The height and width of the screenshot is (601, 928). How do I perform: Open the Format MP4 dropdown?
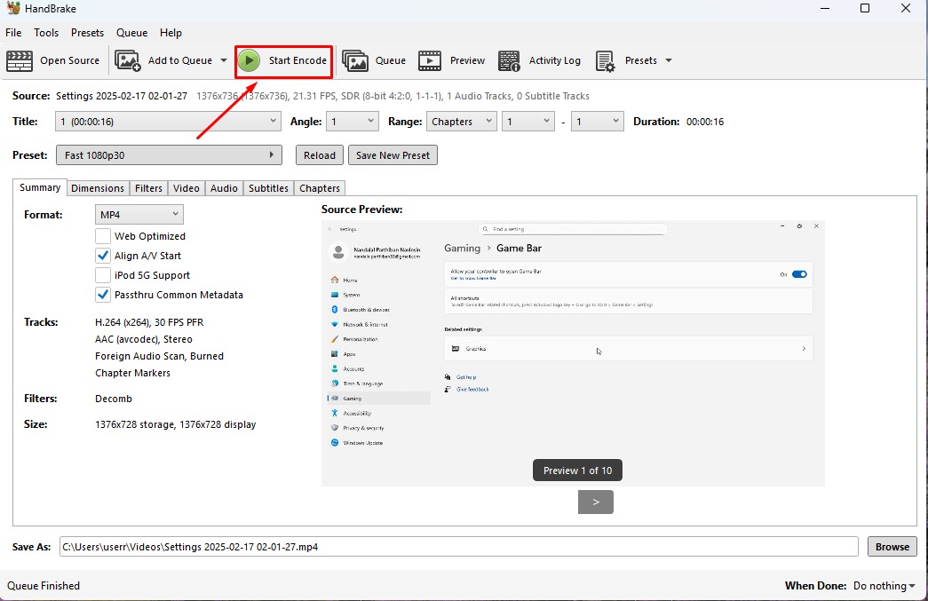139,214
